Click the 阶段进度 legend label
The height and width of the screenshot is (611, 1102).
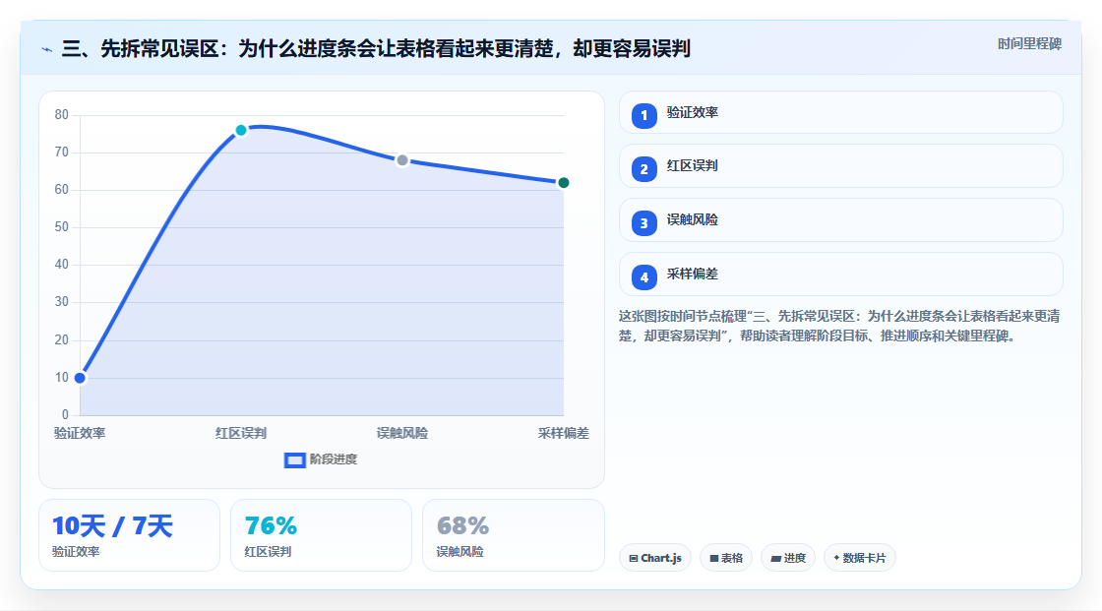334,459
